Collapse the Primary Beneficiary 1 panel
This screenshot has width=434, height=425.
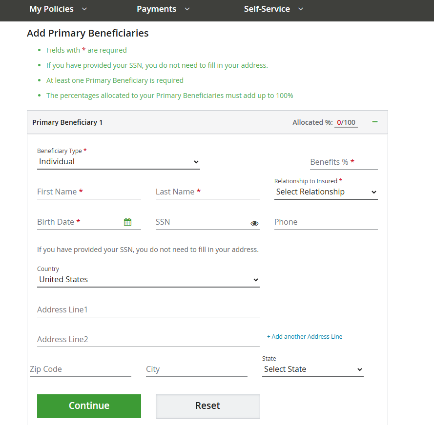tap(375, 122)
